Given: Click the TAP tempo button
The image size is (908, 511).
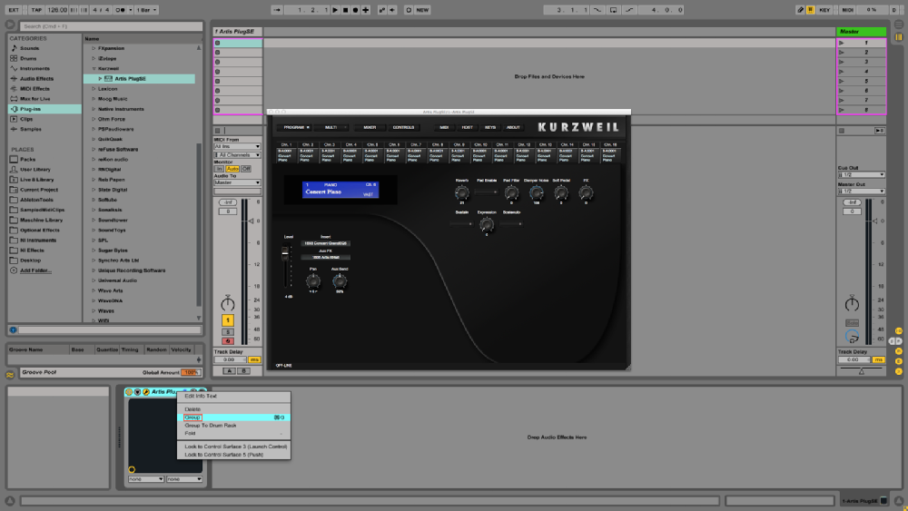Looking at the screenshot, I should point(36,10).
